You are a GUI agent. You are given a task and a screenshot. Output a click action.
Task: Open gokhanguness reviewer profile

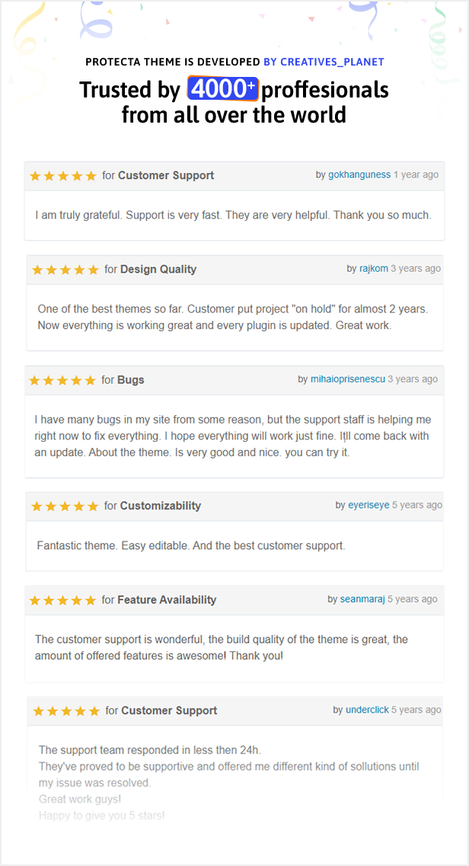[x=359, y=174]
